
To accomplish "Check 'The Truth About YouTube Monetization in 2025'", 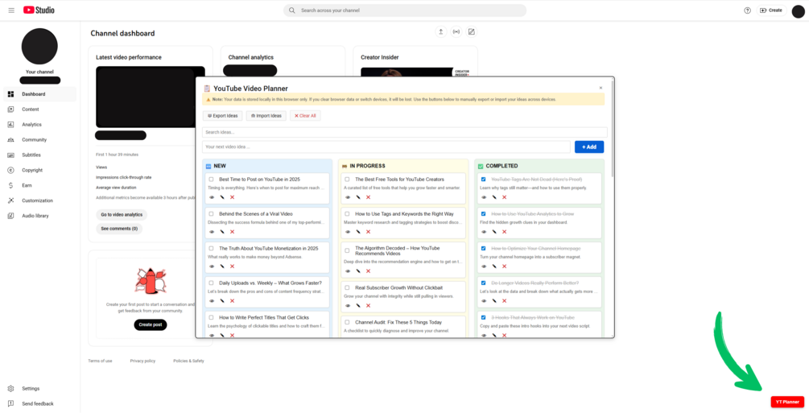I will pos(211,248).
